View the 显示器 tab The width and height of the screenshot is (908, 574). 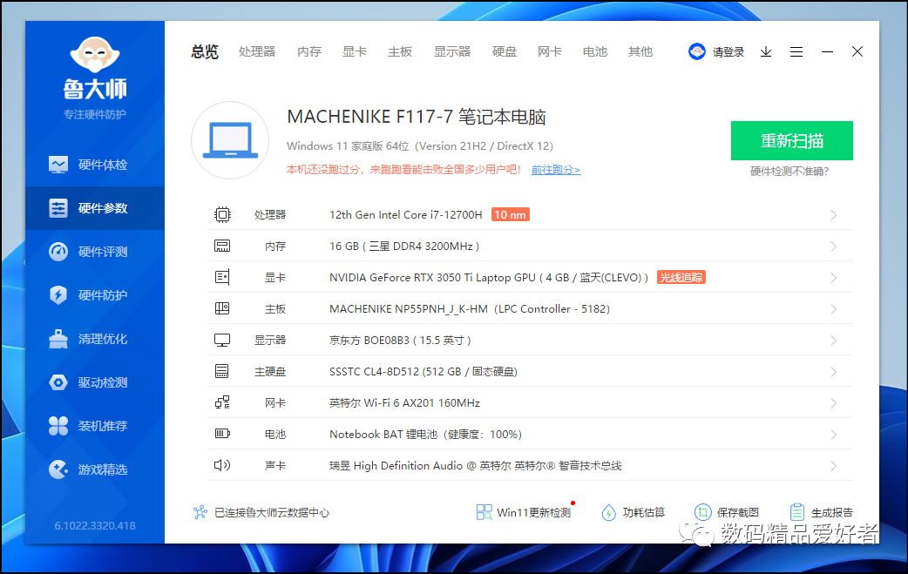coord(452,52)
